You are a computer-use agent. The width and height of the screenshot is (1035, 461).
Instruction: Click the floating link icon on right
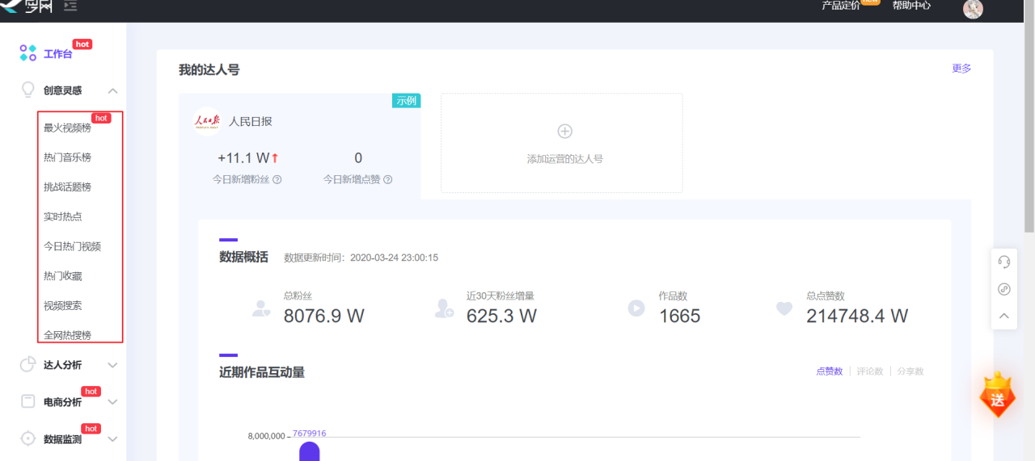coord(1004,289)
